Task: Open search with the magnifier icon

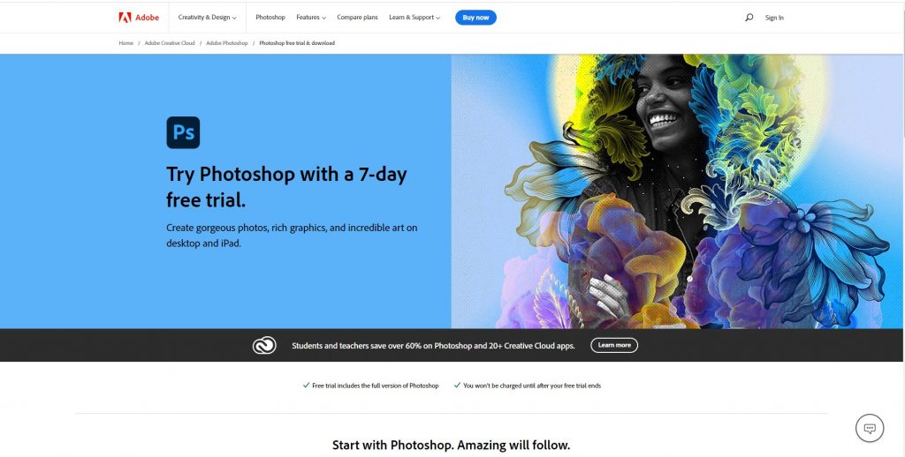Action: [x=749, y=18]
